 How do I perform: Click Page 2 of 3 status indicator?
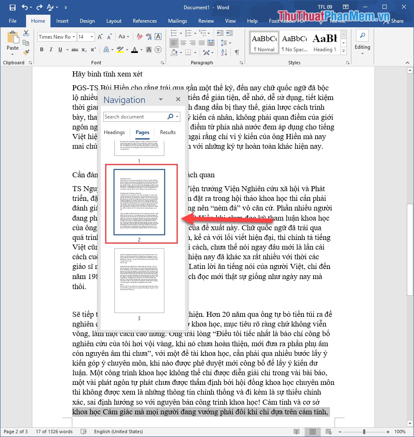point(16,432)
